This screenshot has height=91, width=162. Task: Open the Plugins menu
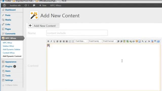(9, 66)
